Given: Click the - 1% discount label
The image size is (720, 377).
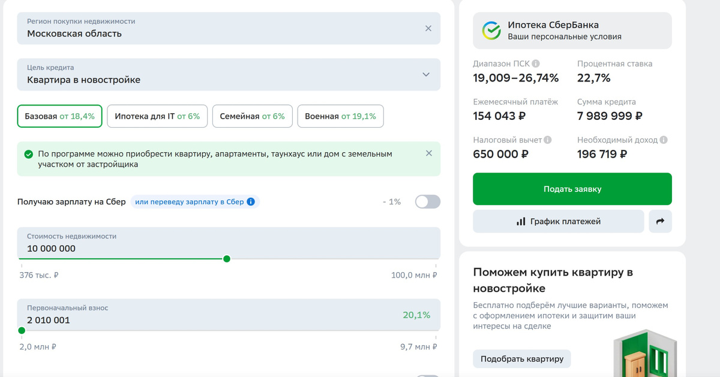Looking at the screenshot, I should [x=392, y=202].
